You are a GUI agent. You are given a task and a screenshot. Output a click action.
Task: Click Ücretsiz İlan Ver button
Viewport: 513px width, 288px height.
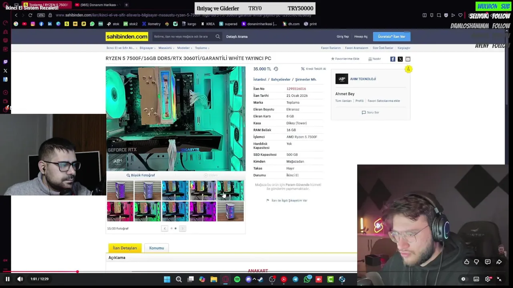click(392, 36)
